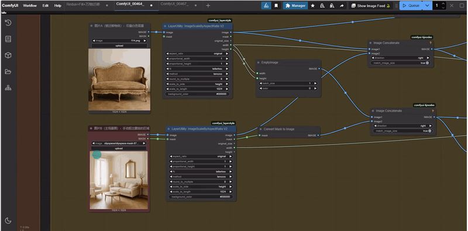The height and width of the screenshot is (231, 468).
Task: Click help icon on lower Image Concatenate node
Action: 432,111
